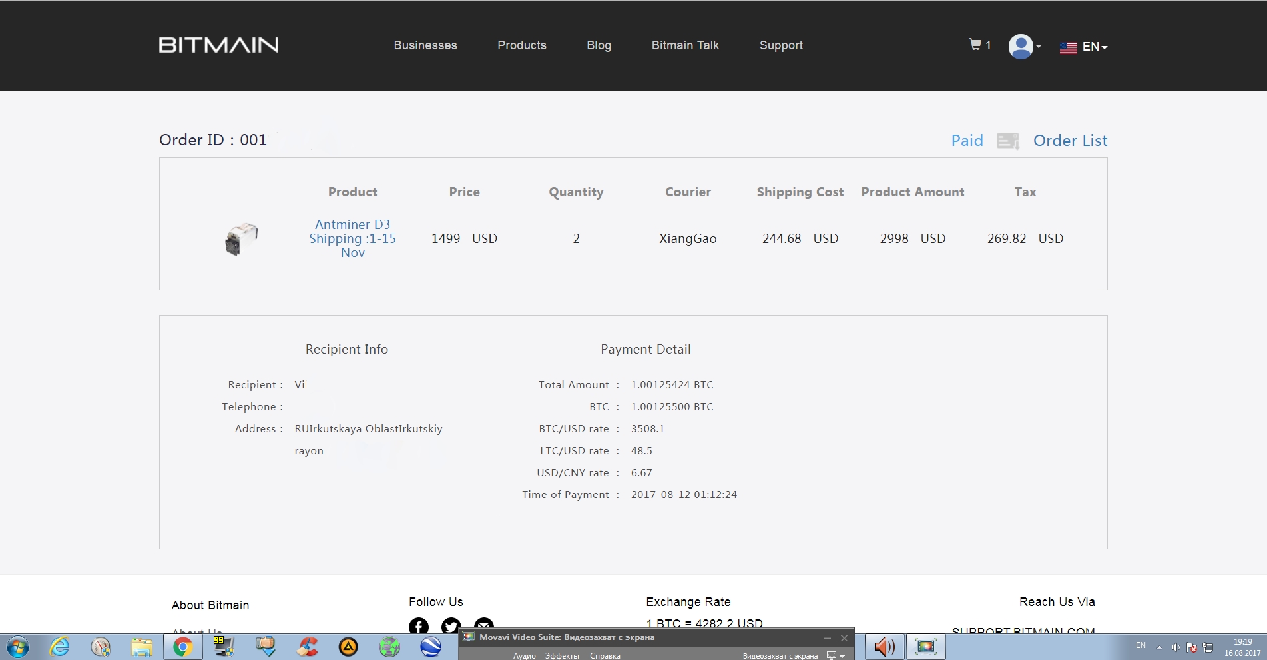
Task: Click the shipping cost 244.68 USD
Action: 800,238
